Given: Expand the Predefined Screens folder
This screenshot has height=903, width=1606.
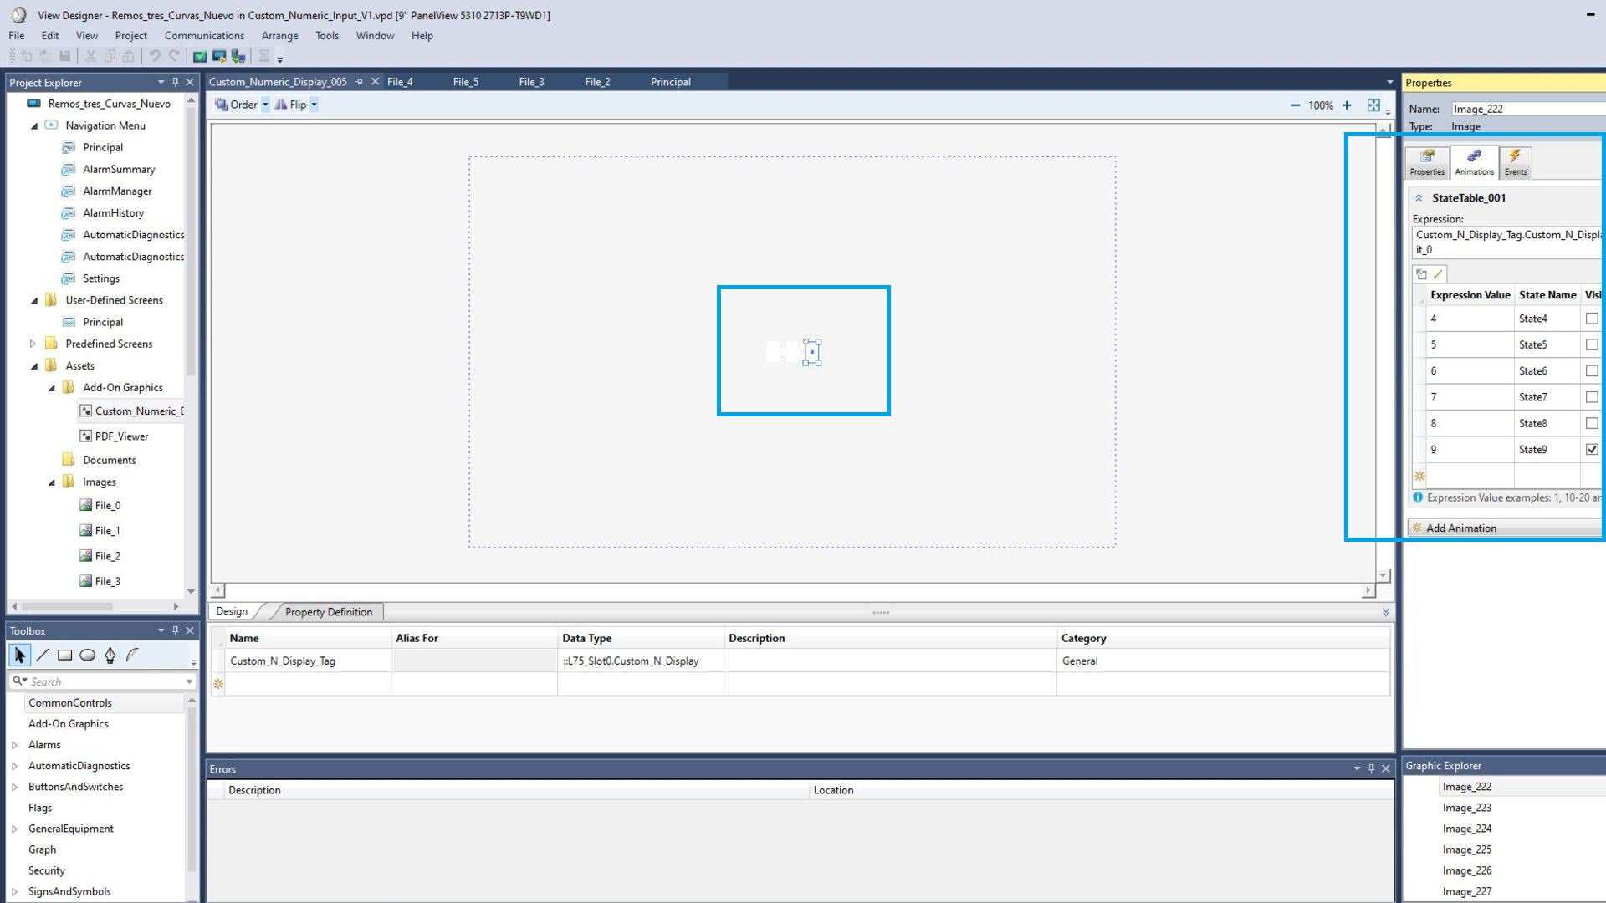Looking at the screenshot, I should pos(33,344).
